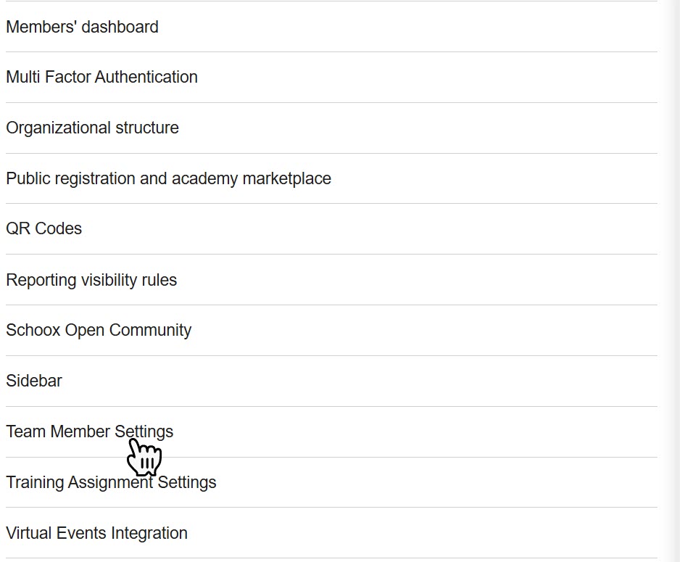Choose the Organizational structure list item
Viewport: 680px width, 562px height.
[92, 128]
